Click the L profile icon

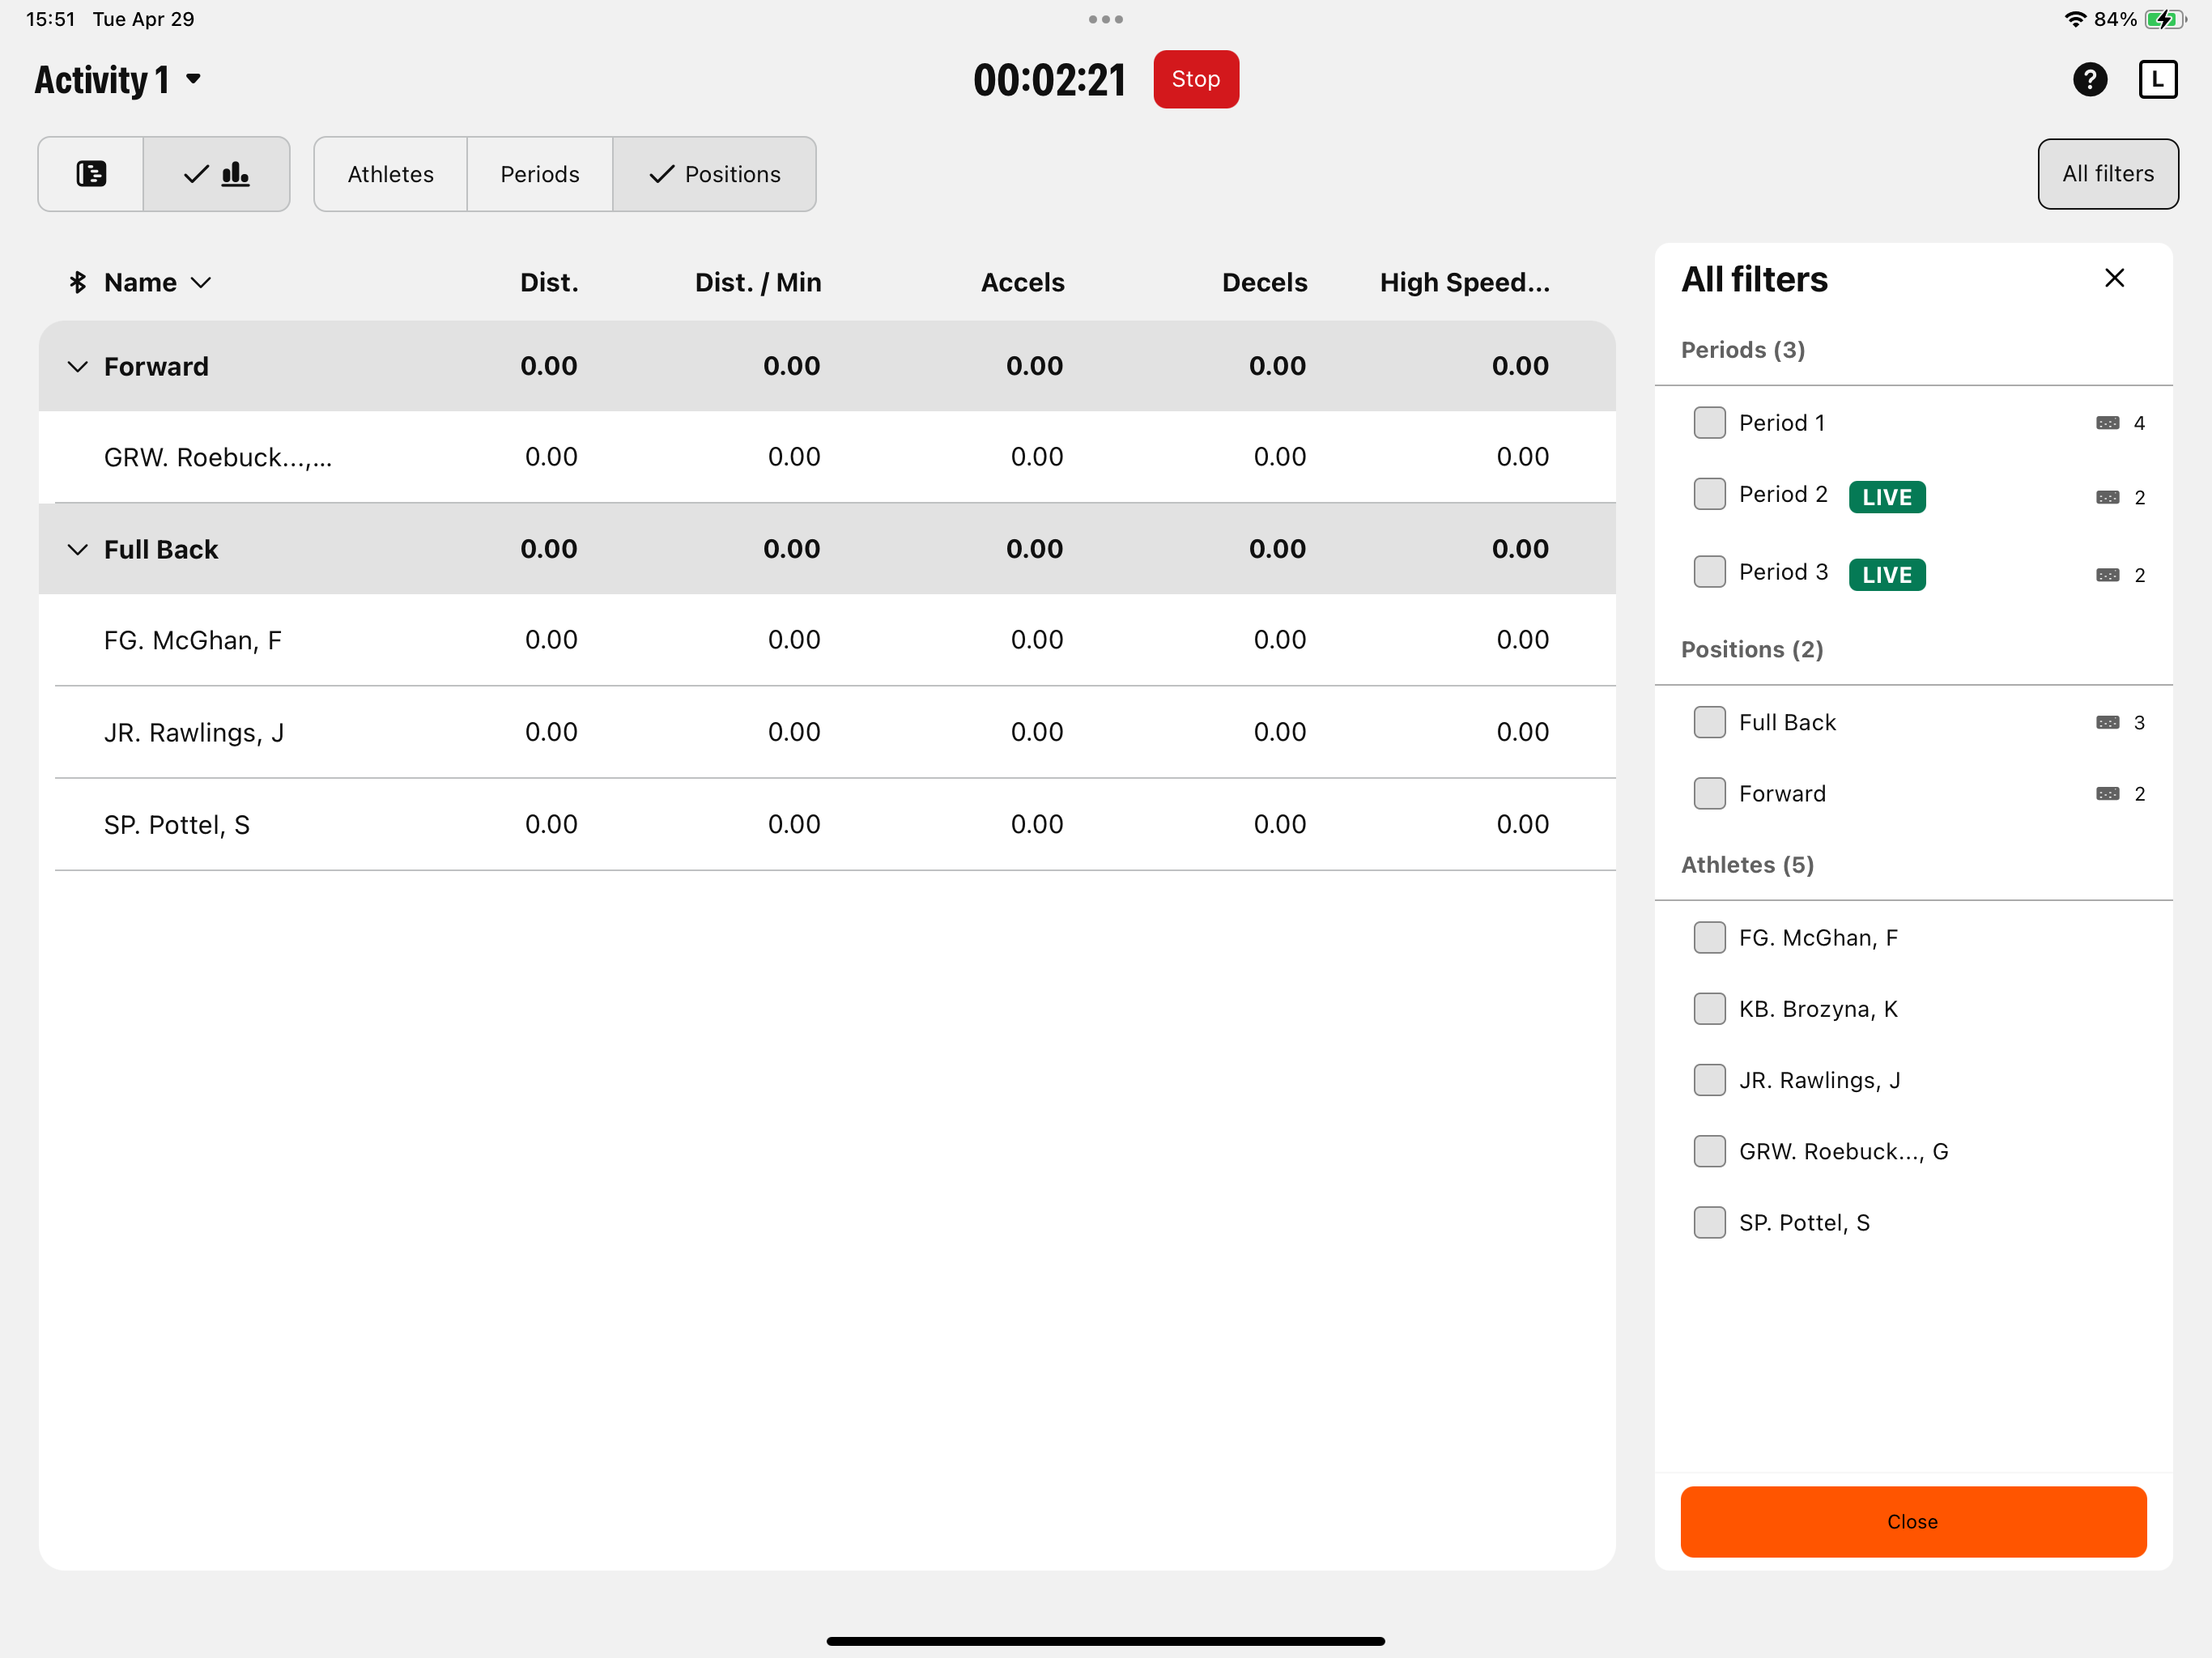(2157, 79)
